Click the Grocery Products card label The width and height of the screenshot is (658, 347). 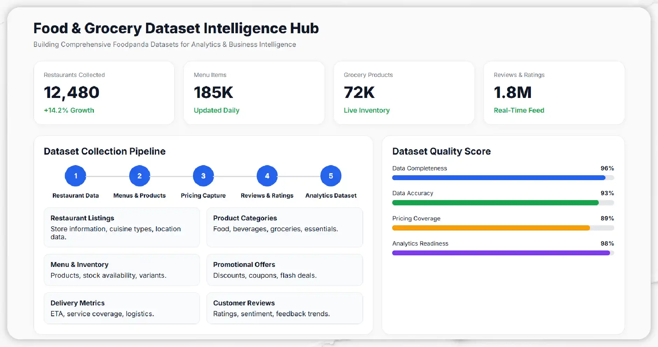pos(368,75)
